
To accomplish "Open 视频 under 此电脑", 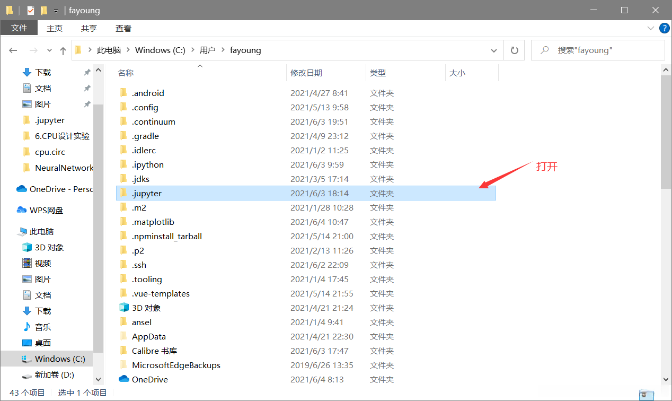I will click(43, 263).
